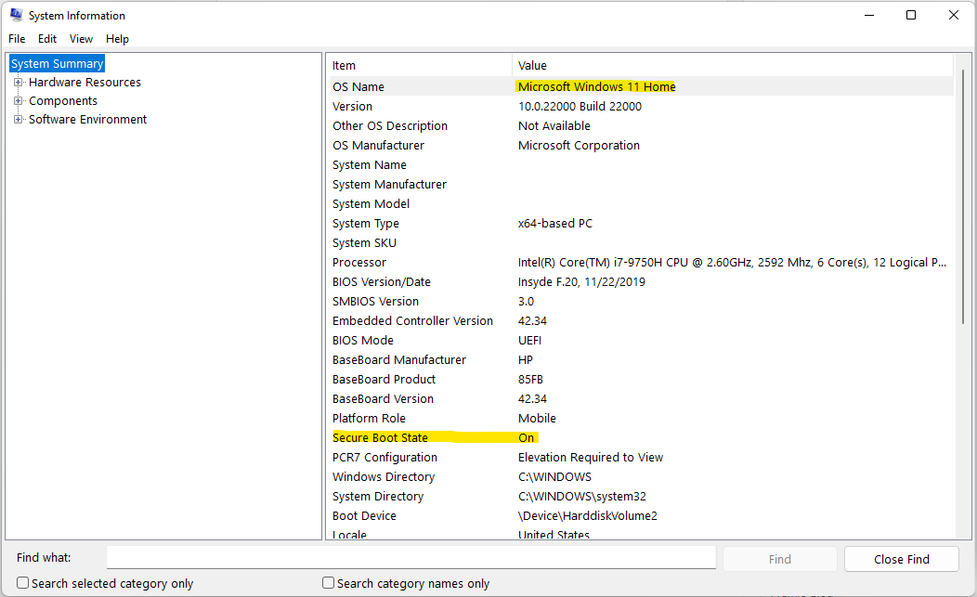Select System Summary in the tree
This screenshot has width=977, height=597.
(57, 63)
